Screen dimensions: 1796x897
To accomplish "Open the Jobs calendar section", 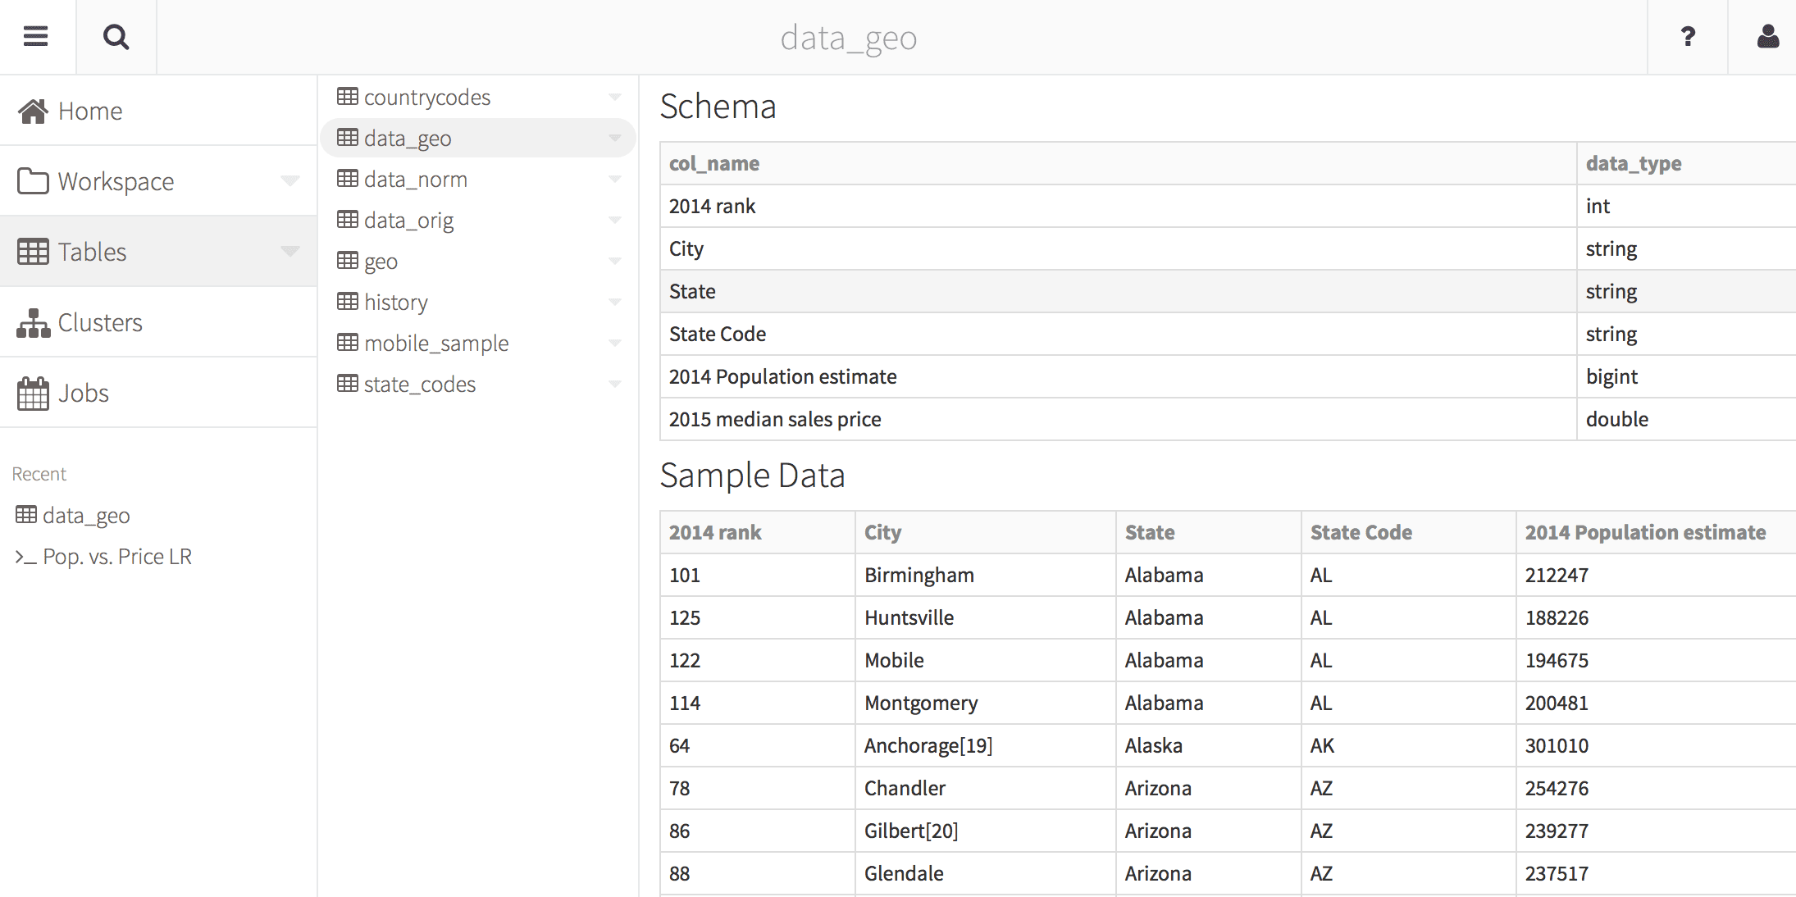I will 82,393.
